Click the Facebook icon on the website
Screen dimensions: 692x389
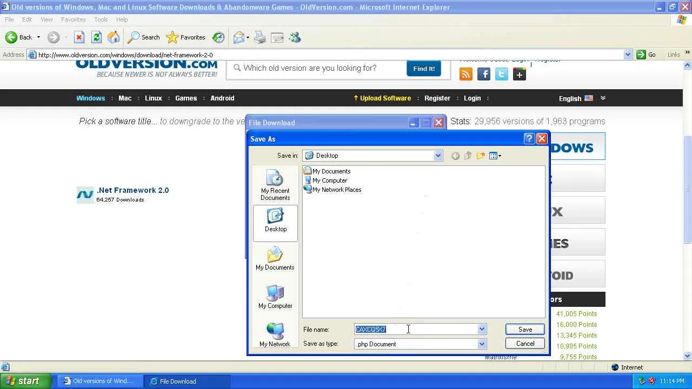coord(484,75)
